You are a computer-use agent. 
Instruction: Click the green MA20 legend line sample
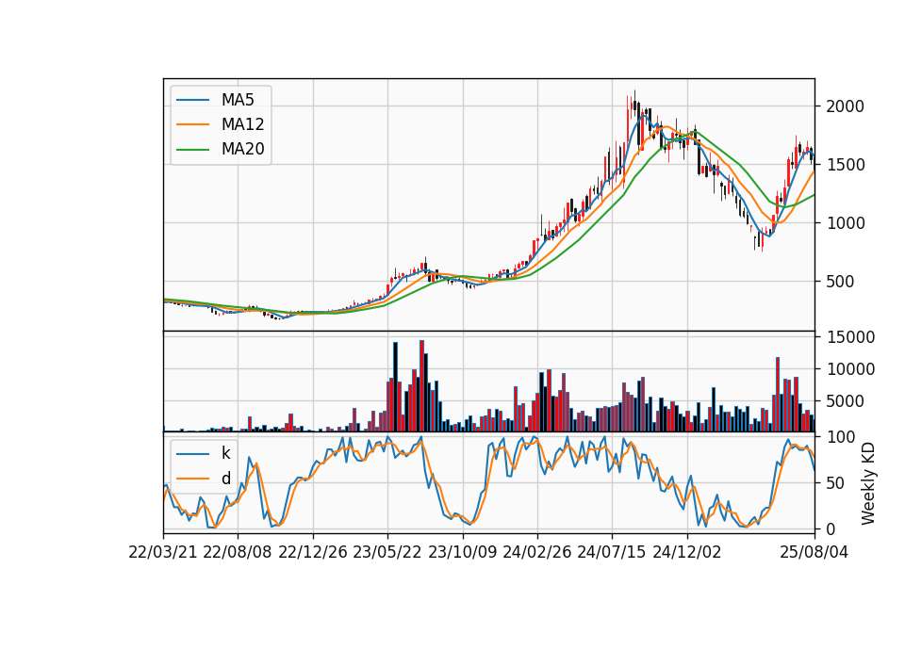click(192, 150)
